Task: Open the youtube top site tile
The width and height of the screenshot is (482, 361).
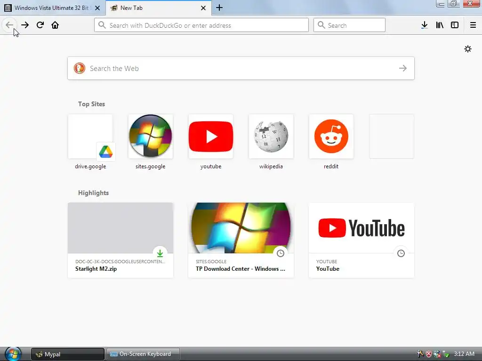Action: (211, 137)
